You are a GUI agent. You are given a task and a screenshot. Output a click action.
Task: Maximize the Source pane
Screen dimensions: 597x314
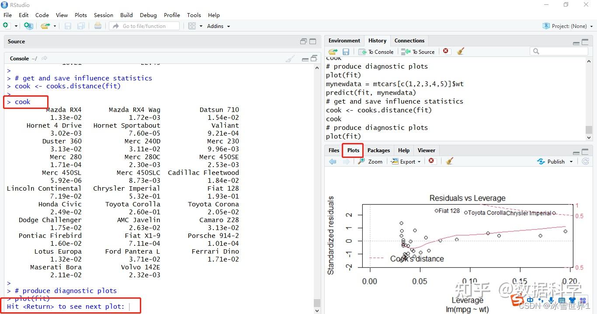[x=312, y=42]
